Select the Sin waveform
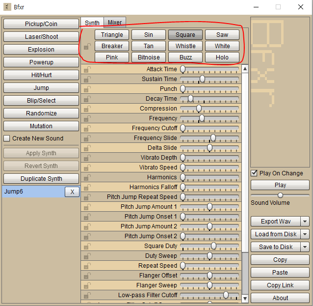 [x=149, y=35]
